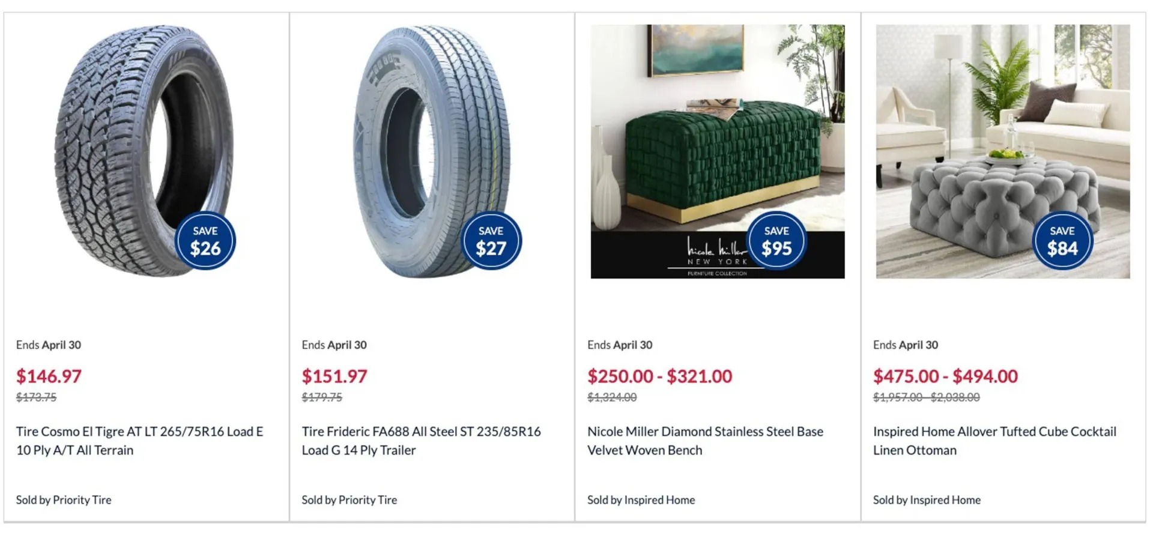
Task: Click Sold by Inspired Home under velvet bench
Action: [641, 500]
